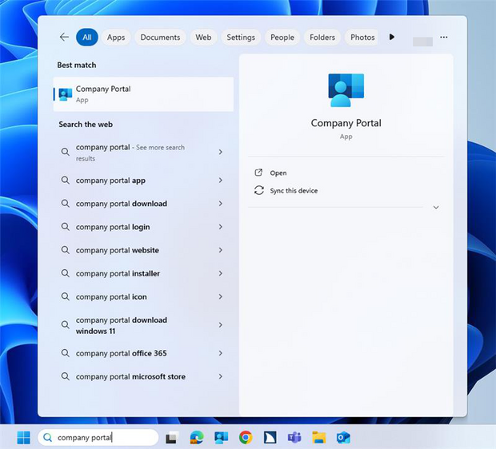Open 'company portal - See more search results'

pyautogui.click(x=143, y=153)
